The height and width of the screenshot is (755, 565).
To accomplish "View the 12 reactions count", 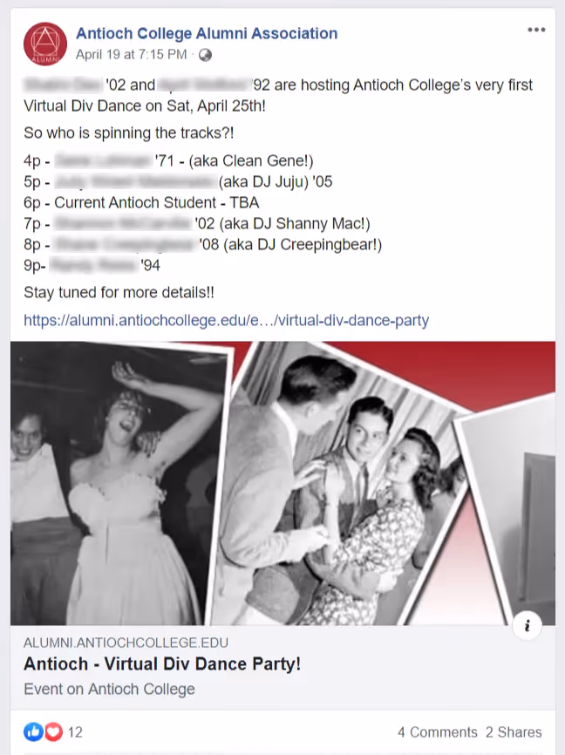I will point(75,732).
